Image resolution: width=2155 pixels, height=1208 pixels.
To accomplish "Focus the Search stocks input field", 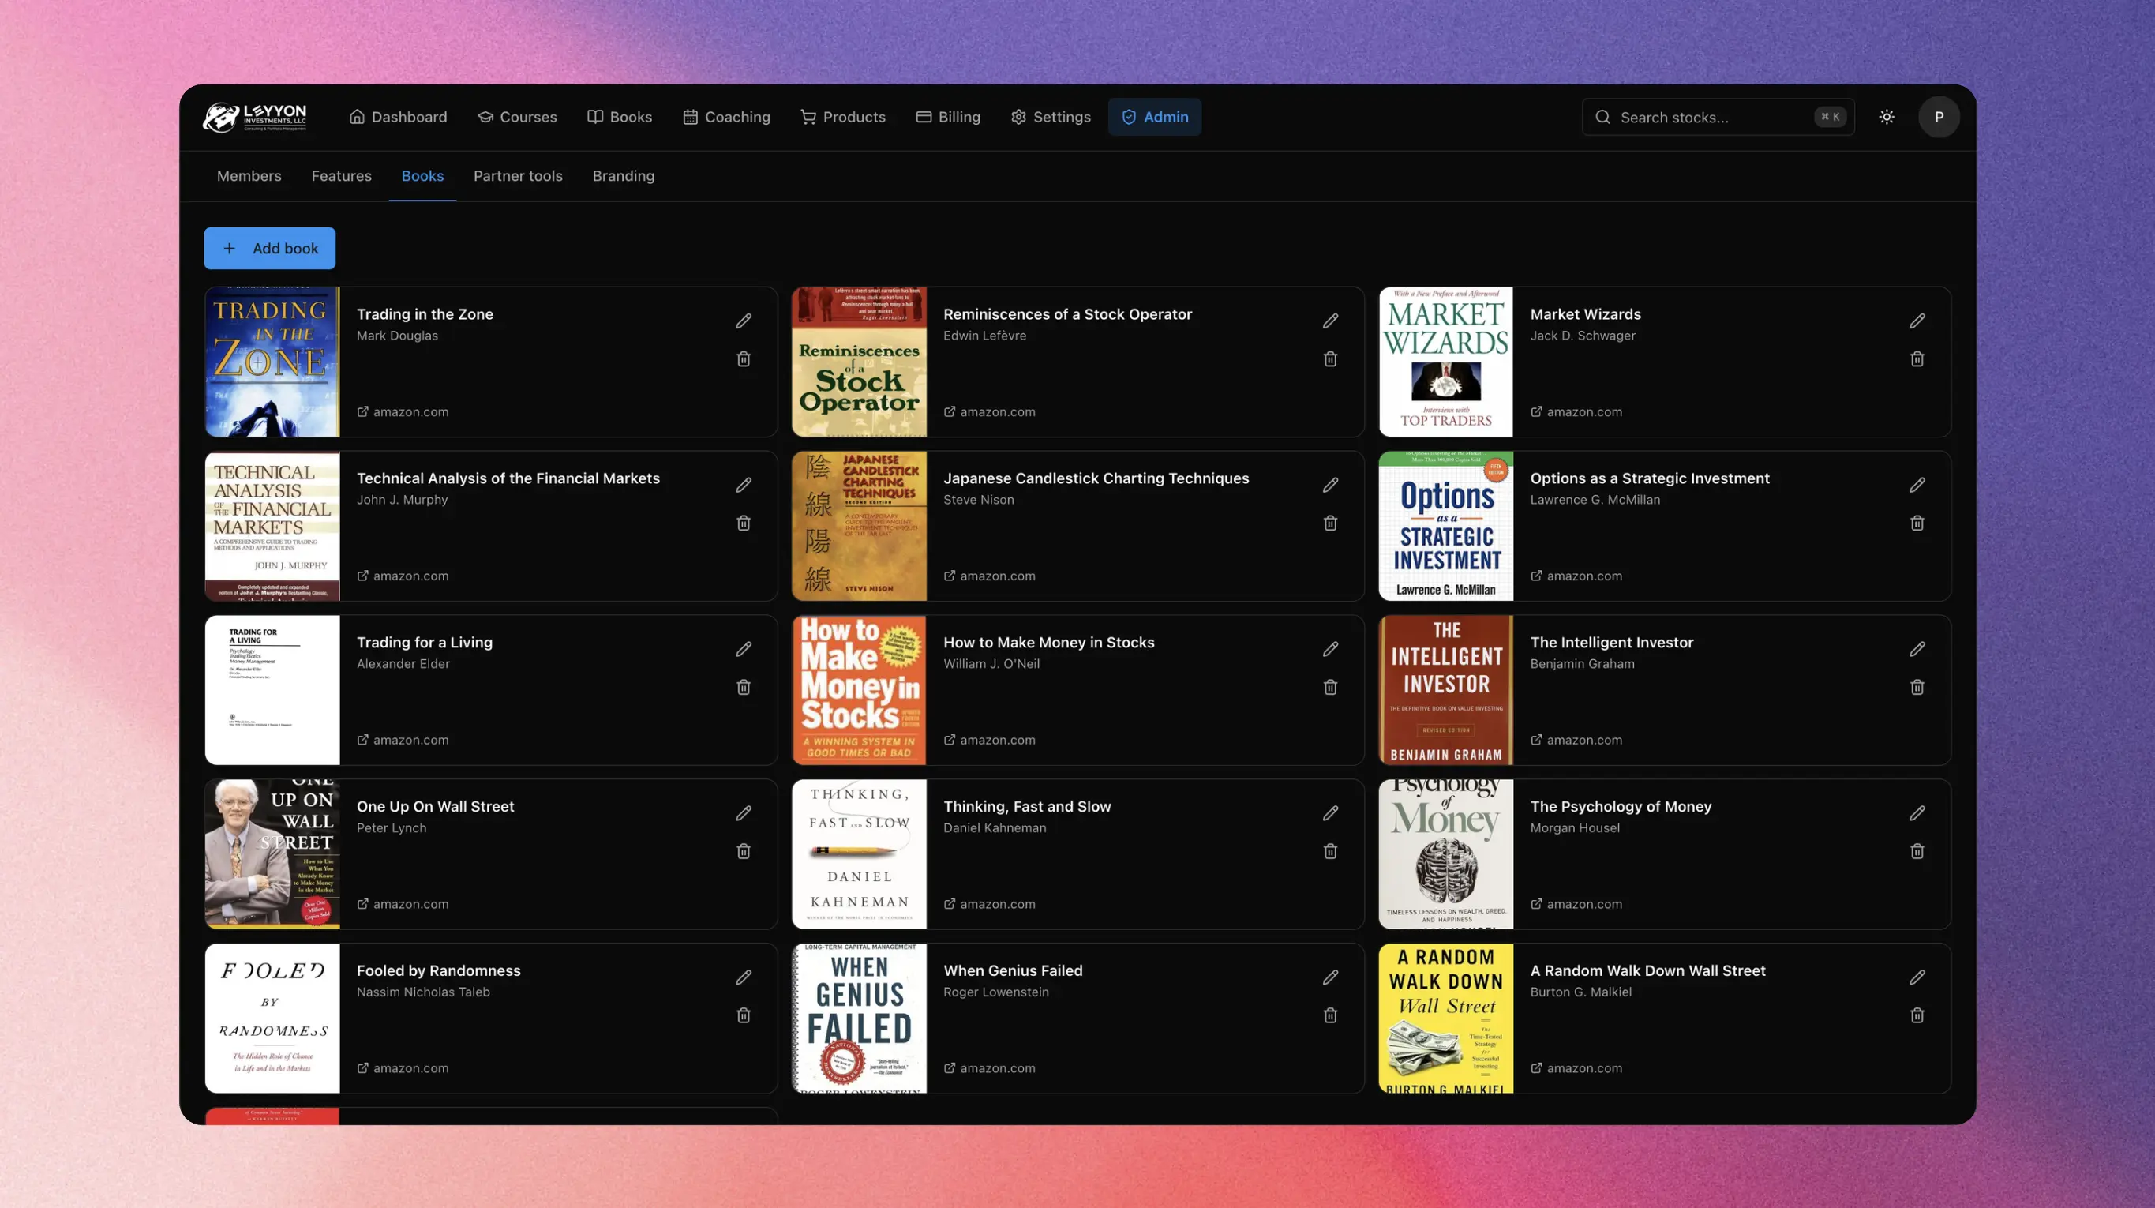I will click(1718, 117).
